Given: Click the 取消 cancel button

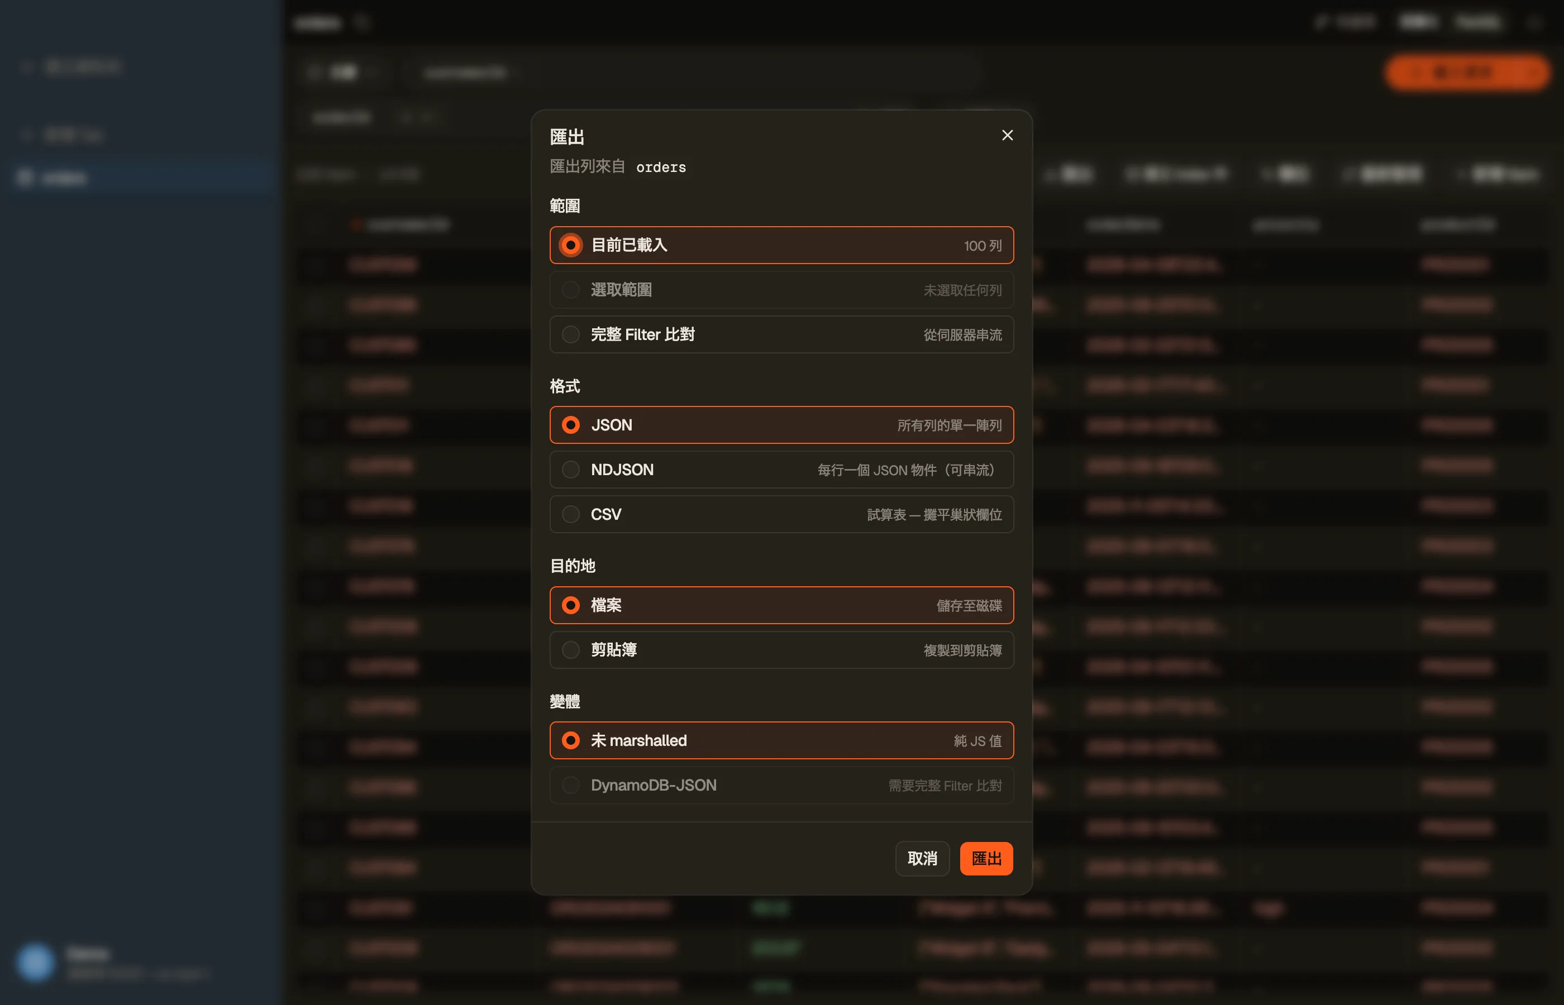Looking at the screenshot, I should click(922, 859).
